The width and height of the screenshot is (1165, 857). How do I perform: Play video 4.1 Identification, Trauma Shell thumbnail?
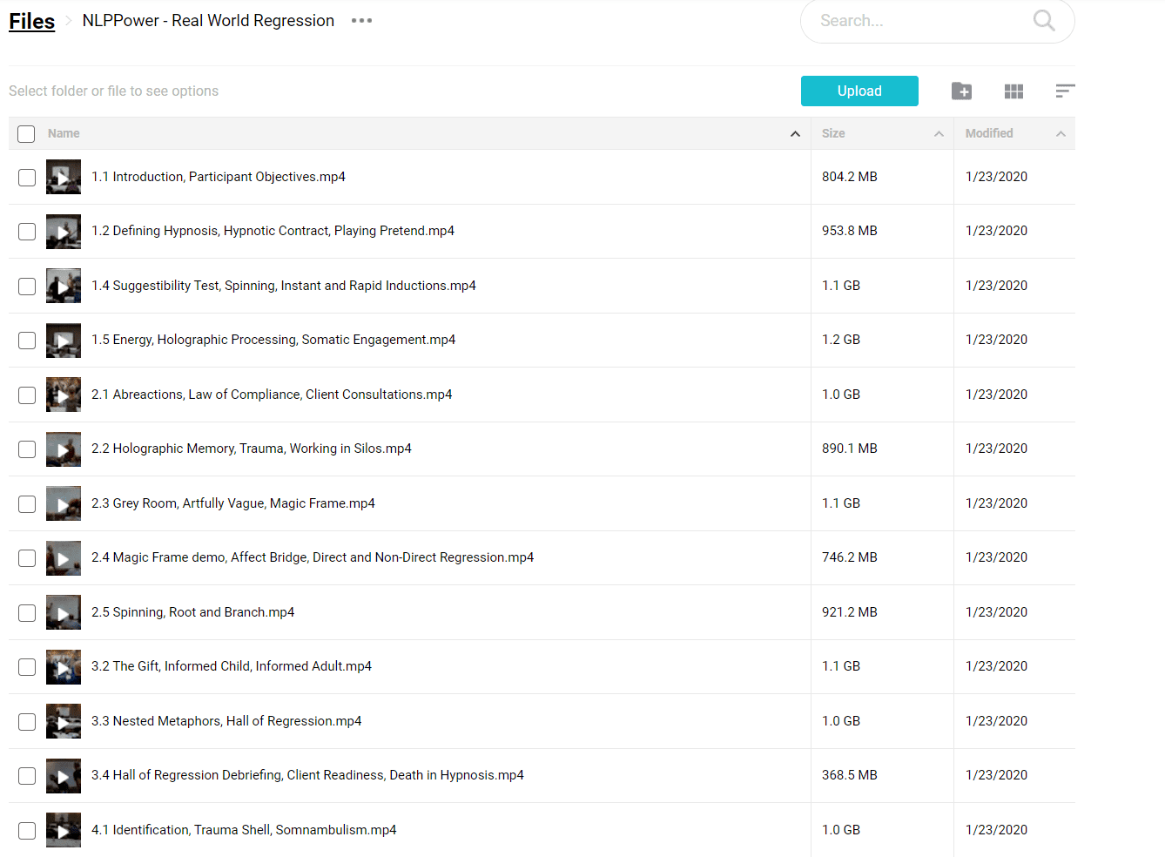(x=64, y=830)
